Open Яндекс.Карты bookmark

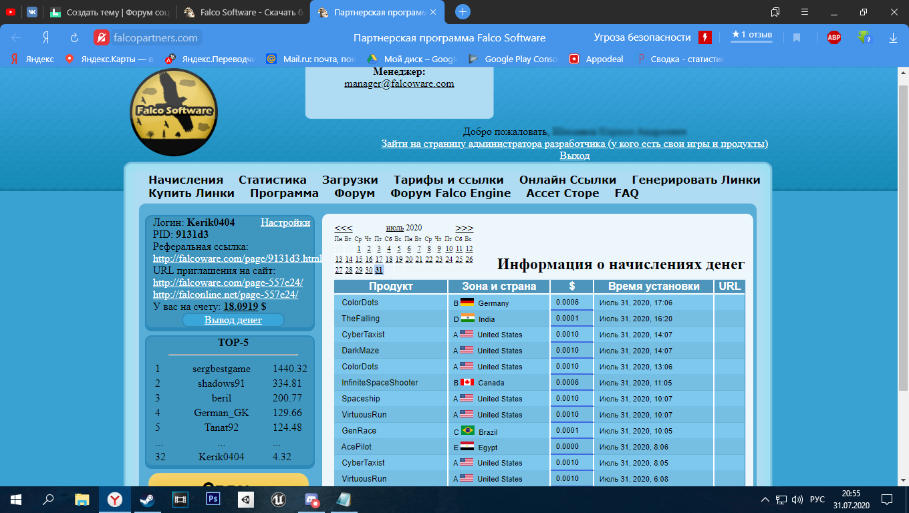(109, 59)
